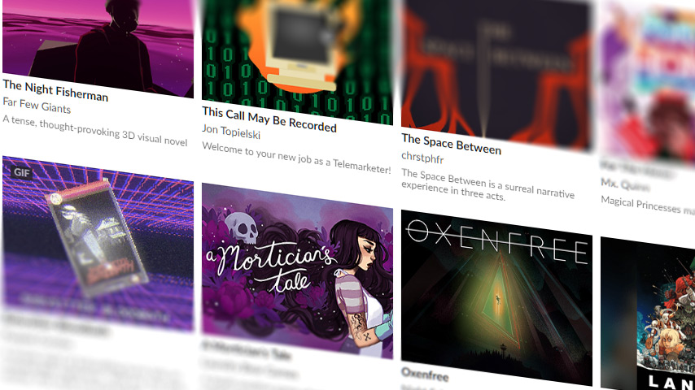695x390 pixels.
Task: Open The Night Fisherman cover image
Action: coord(98,43)
